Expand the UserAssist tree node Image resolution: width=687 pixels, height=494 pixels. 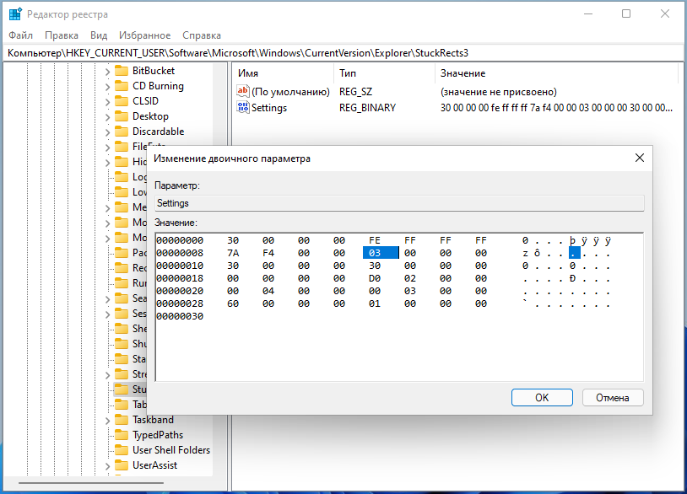click(x=107, y=466)
